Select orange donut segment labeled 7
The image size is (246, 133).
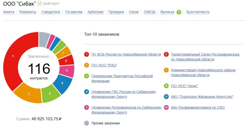pos(63,53)
